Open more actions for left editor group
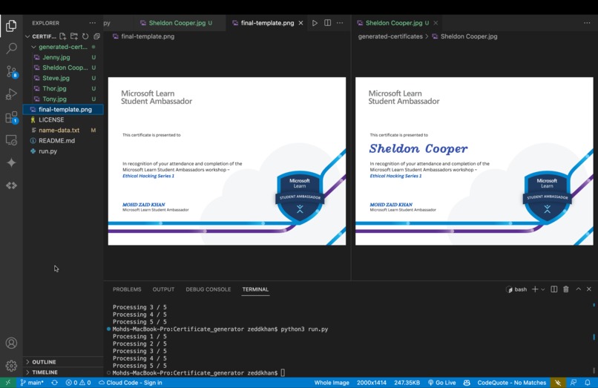 [x=340, y=23]
